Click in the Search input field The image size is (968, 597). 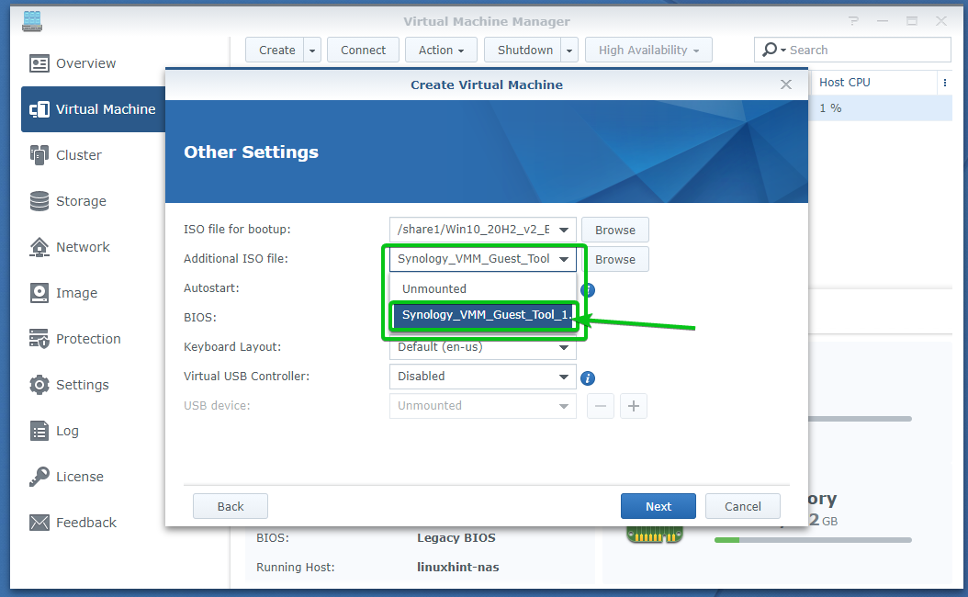[867, 50]
